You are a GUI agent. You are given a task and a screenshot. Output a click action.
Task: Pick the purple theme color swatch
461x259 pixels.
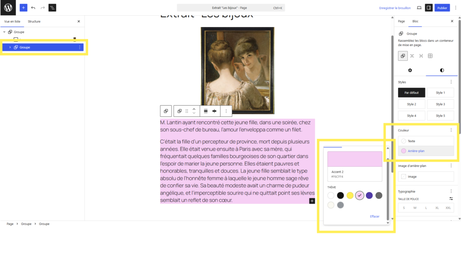click(369, 195)
